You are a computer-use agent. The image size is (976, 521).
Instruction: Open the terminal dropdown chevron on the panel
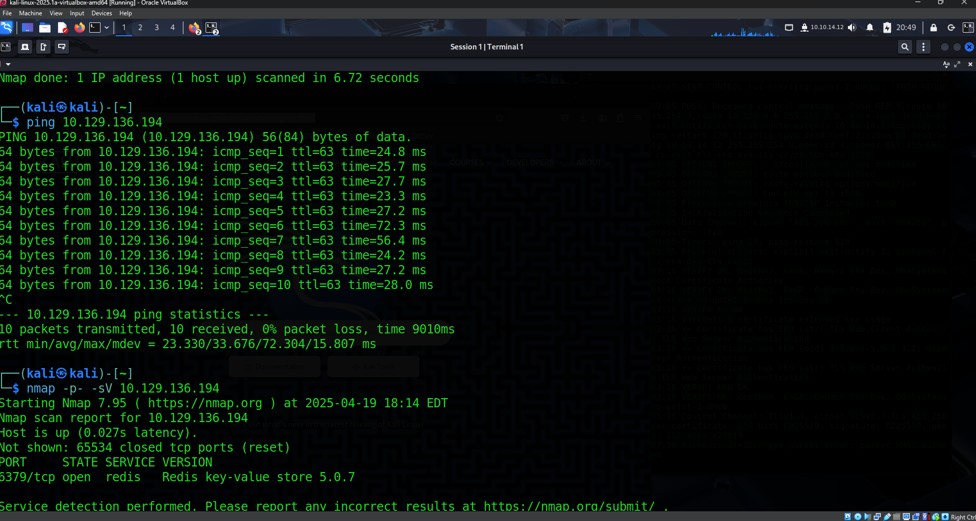pos(106,28)
